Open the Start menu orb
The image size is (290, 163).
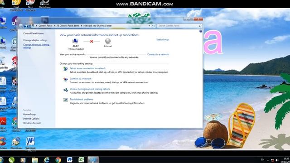pos(1,160)
